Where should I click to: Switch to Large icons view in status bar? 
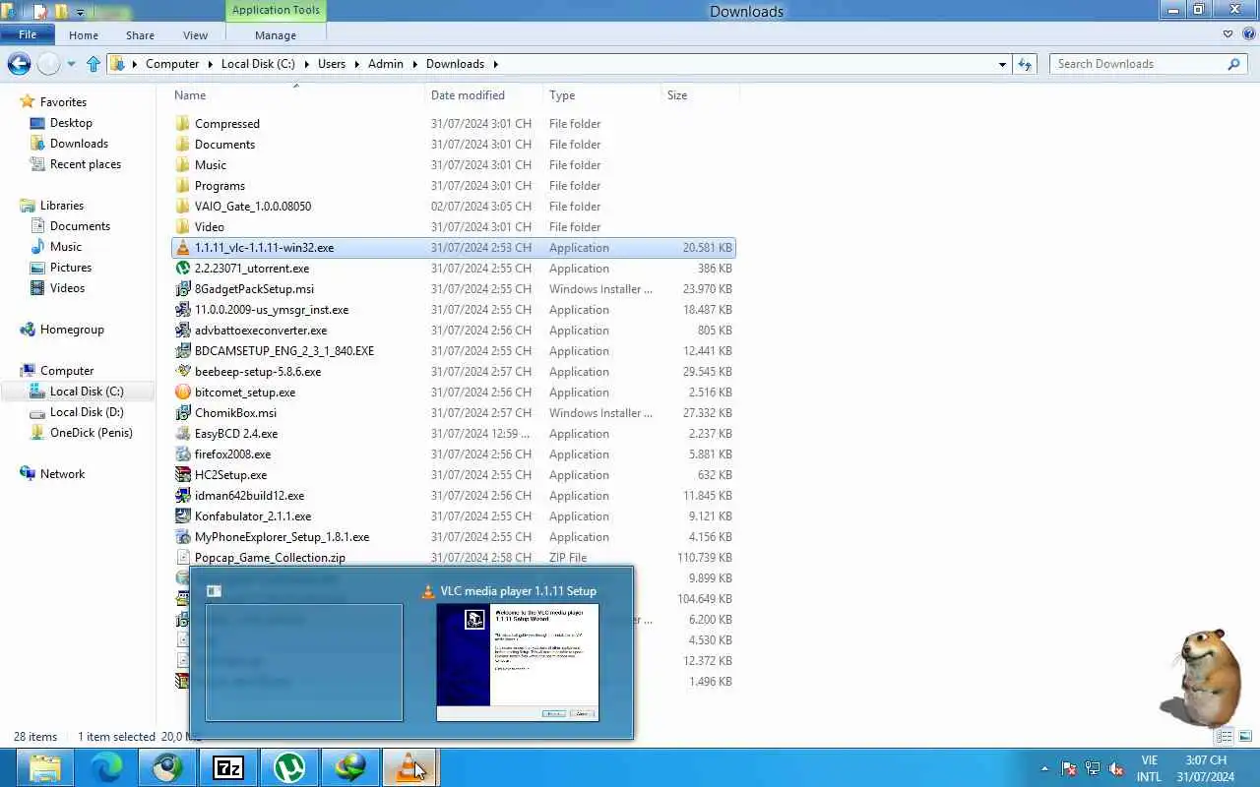coord(1243,736)
